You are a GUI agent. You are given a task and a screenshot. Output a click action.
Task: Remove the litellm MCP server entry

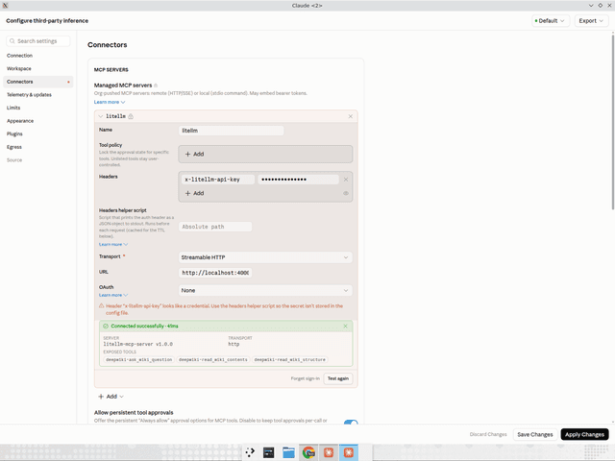350,116
